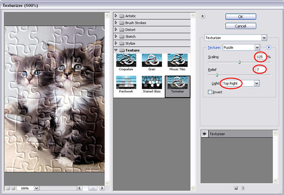
Task: Open the texture load options arrow button
Action: click(269, 47)
